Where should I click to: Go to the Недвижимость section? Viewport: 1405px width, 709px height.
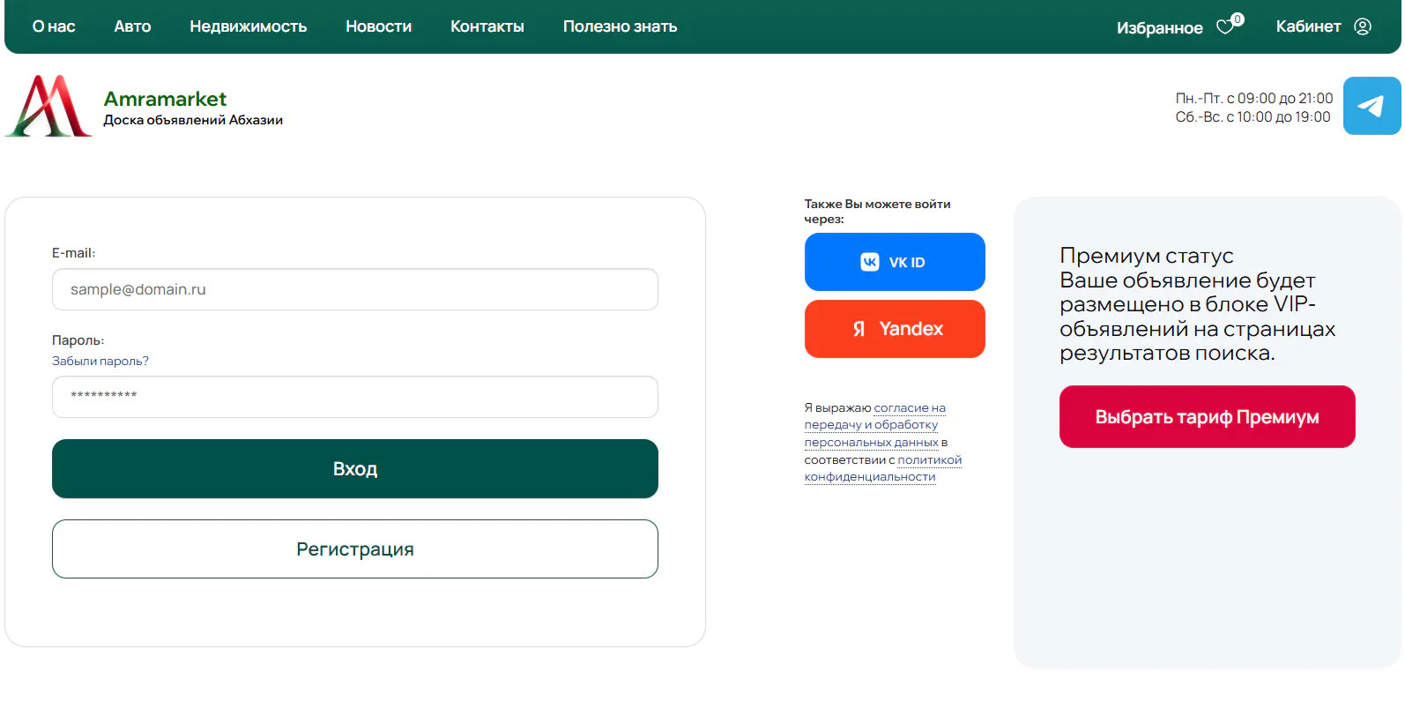click(249, 26)
